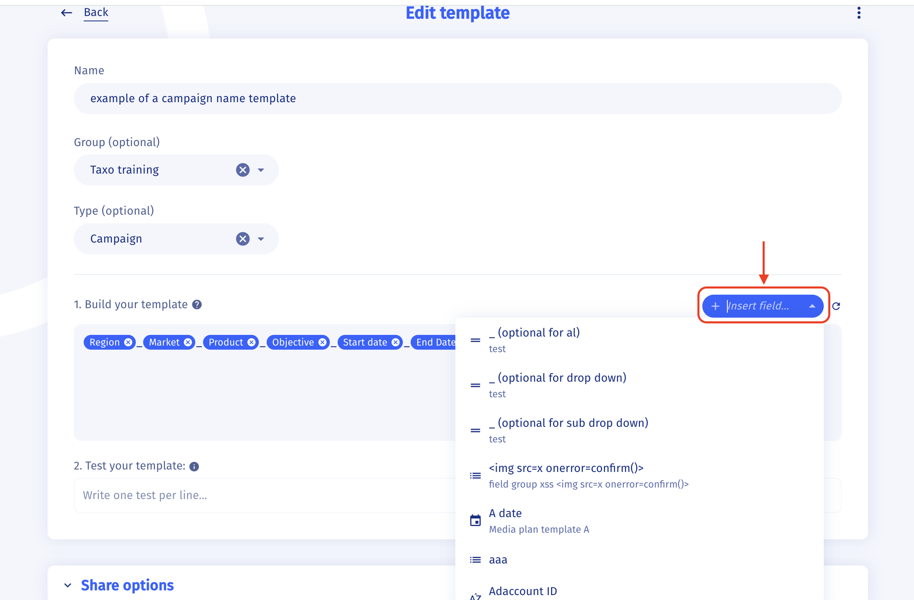Choose the "aaa" field from the list
The height and width of the screenshot is (600, 914).
point(498,560)
